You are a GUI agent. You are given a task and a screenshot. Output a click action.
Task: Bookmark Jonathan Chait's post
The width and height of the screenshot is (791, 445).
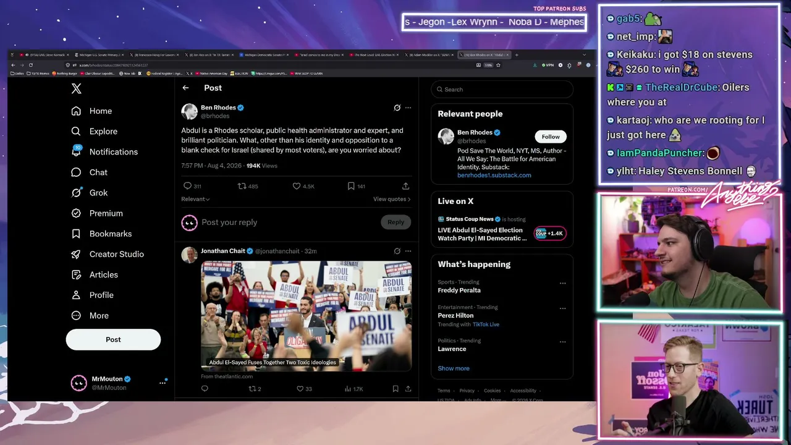tap(395, 389)
